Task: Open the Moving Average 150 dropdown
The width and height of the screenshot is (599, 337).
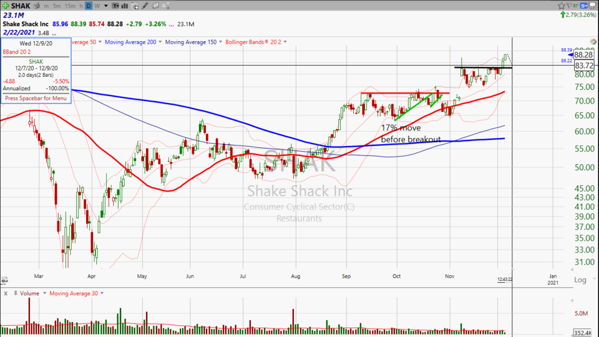Action: point(220,42)
